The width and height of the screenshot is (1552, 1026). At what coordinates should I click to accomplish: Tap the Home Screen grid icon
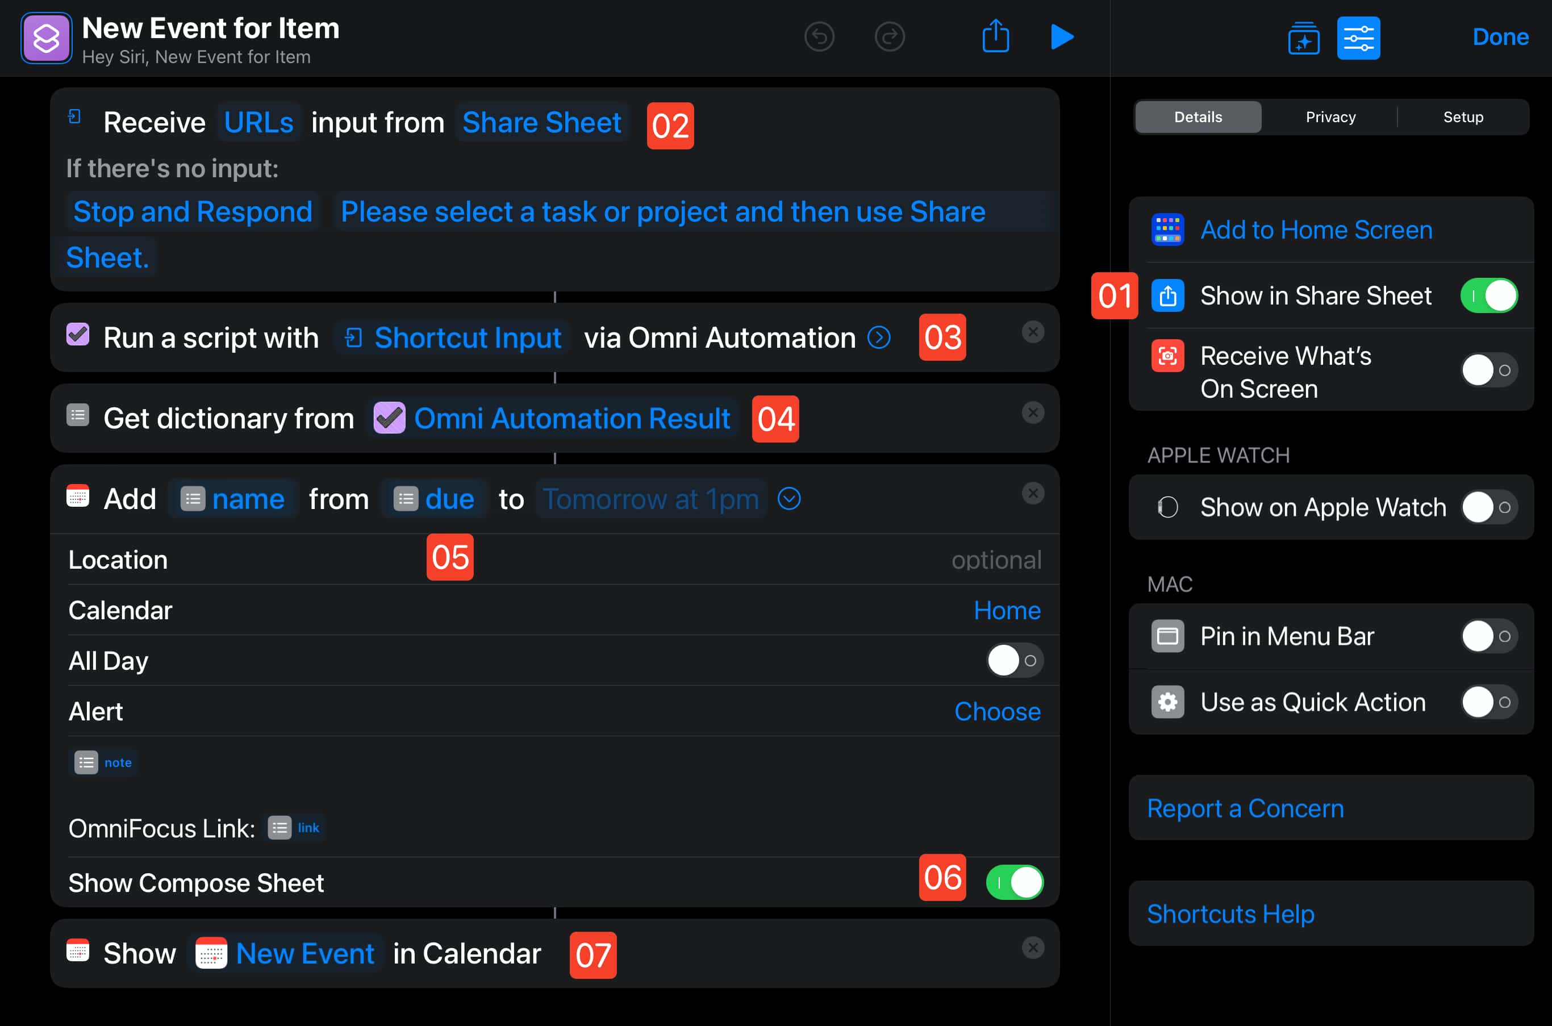1167,230
